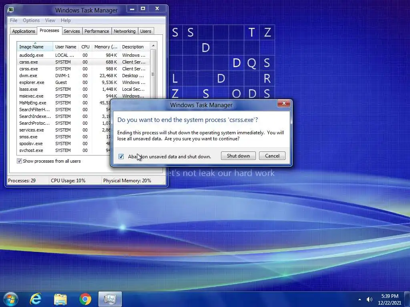Click Processes: 29 in status bar

coord(22,180)
